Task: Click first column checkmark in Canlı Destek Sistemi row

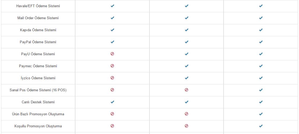Action: (112, 102)
